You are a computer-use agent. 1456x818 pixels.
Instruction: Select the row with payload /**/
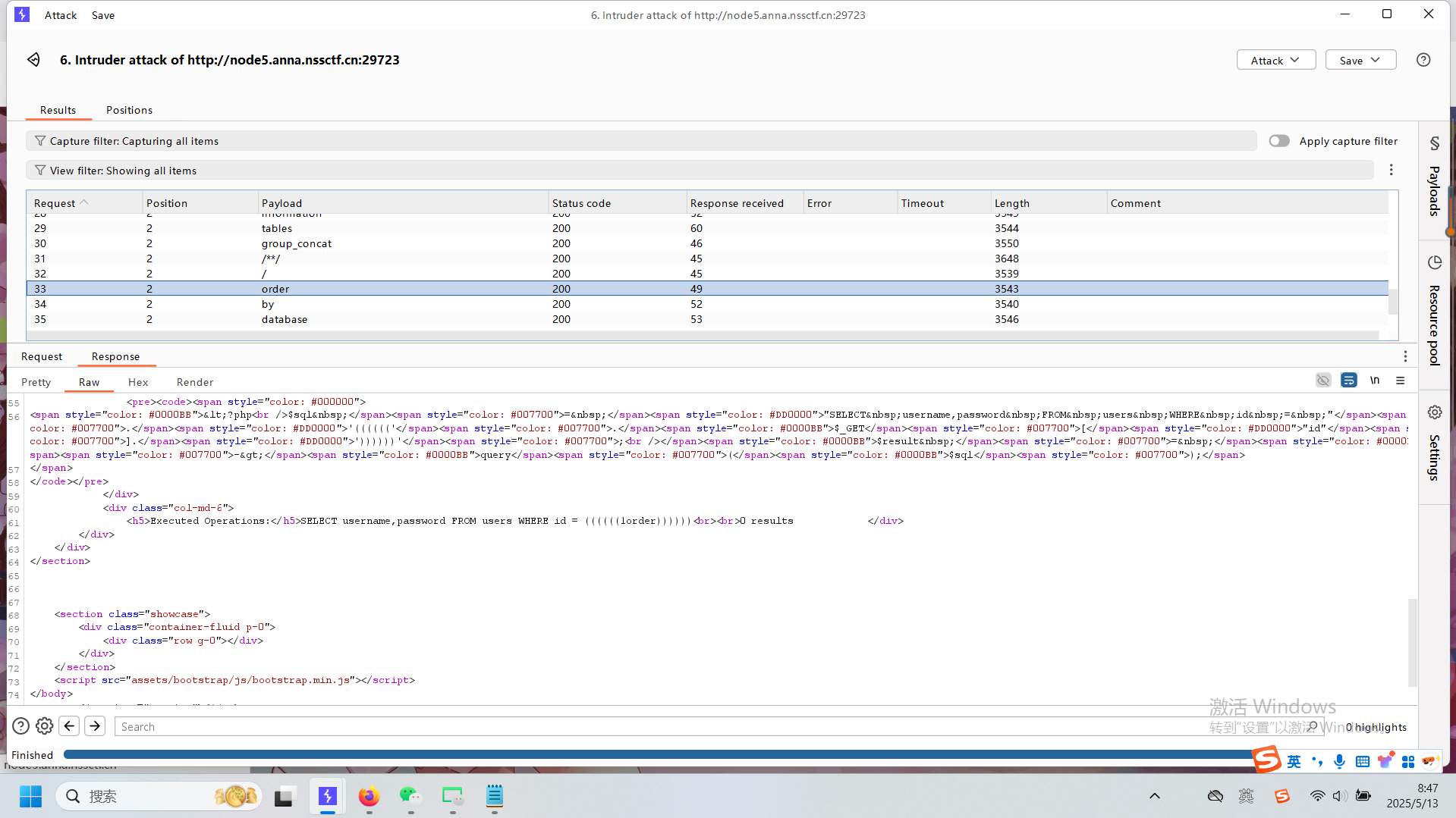tap(707, 259)
